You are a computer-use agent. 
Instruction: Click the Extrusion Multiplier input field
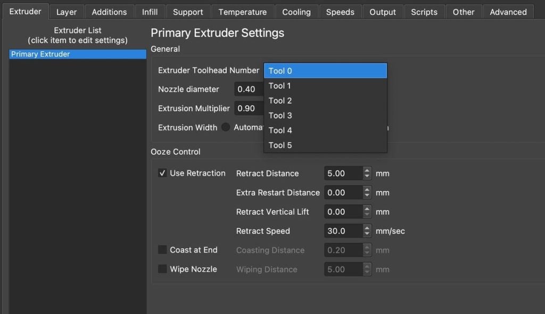click(249, 109)
